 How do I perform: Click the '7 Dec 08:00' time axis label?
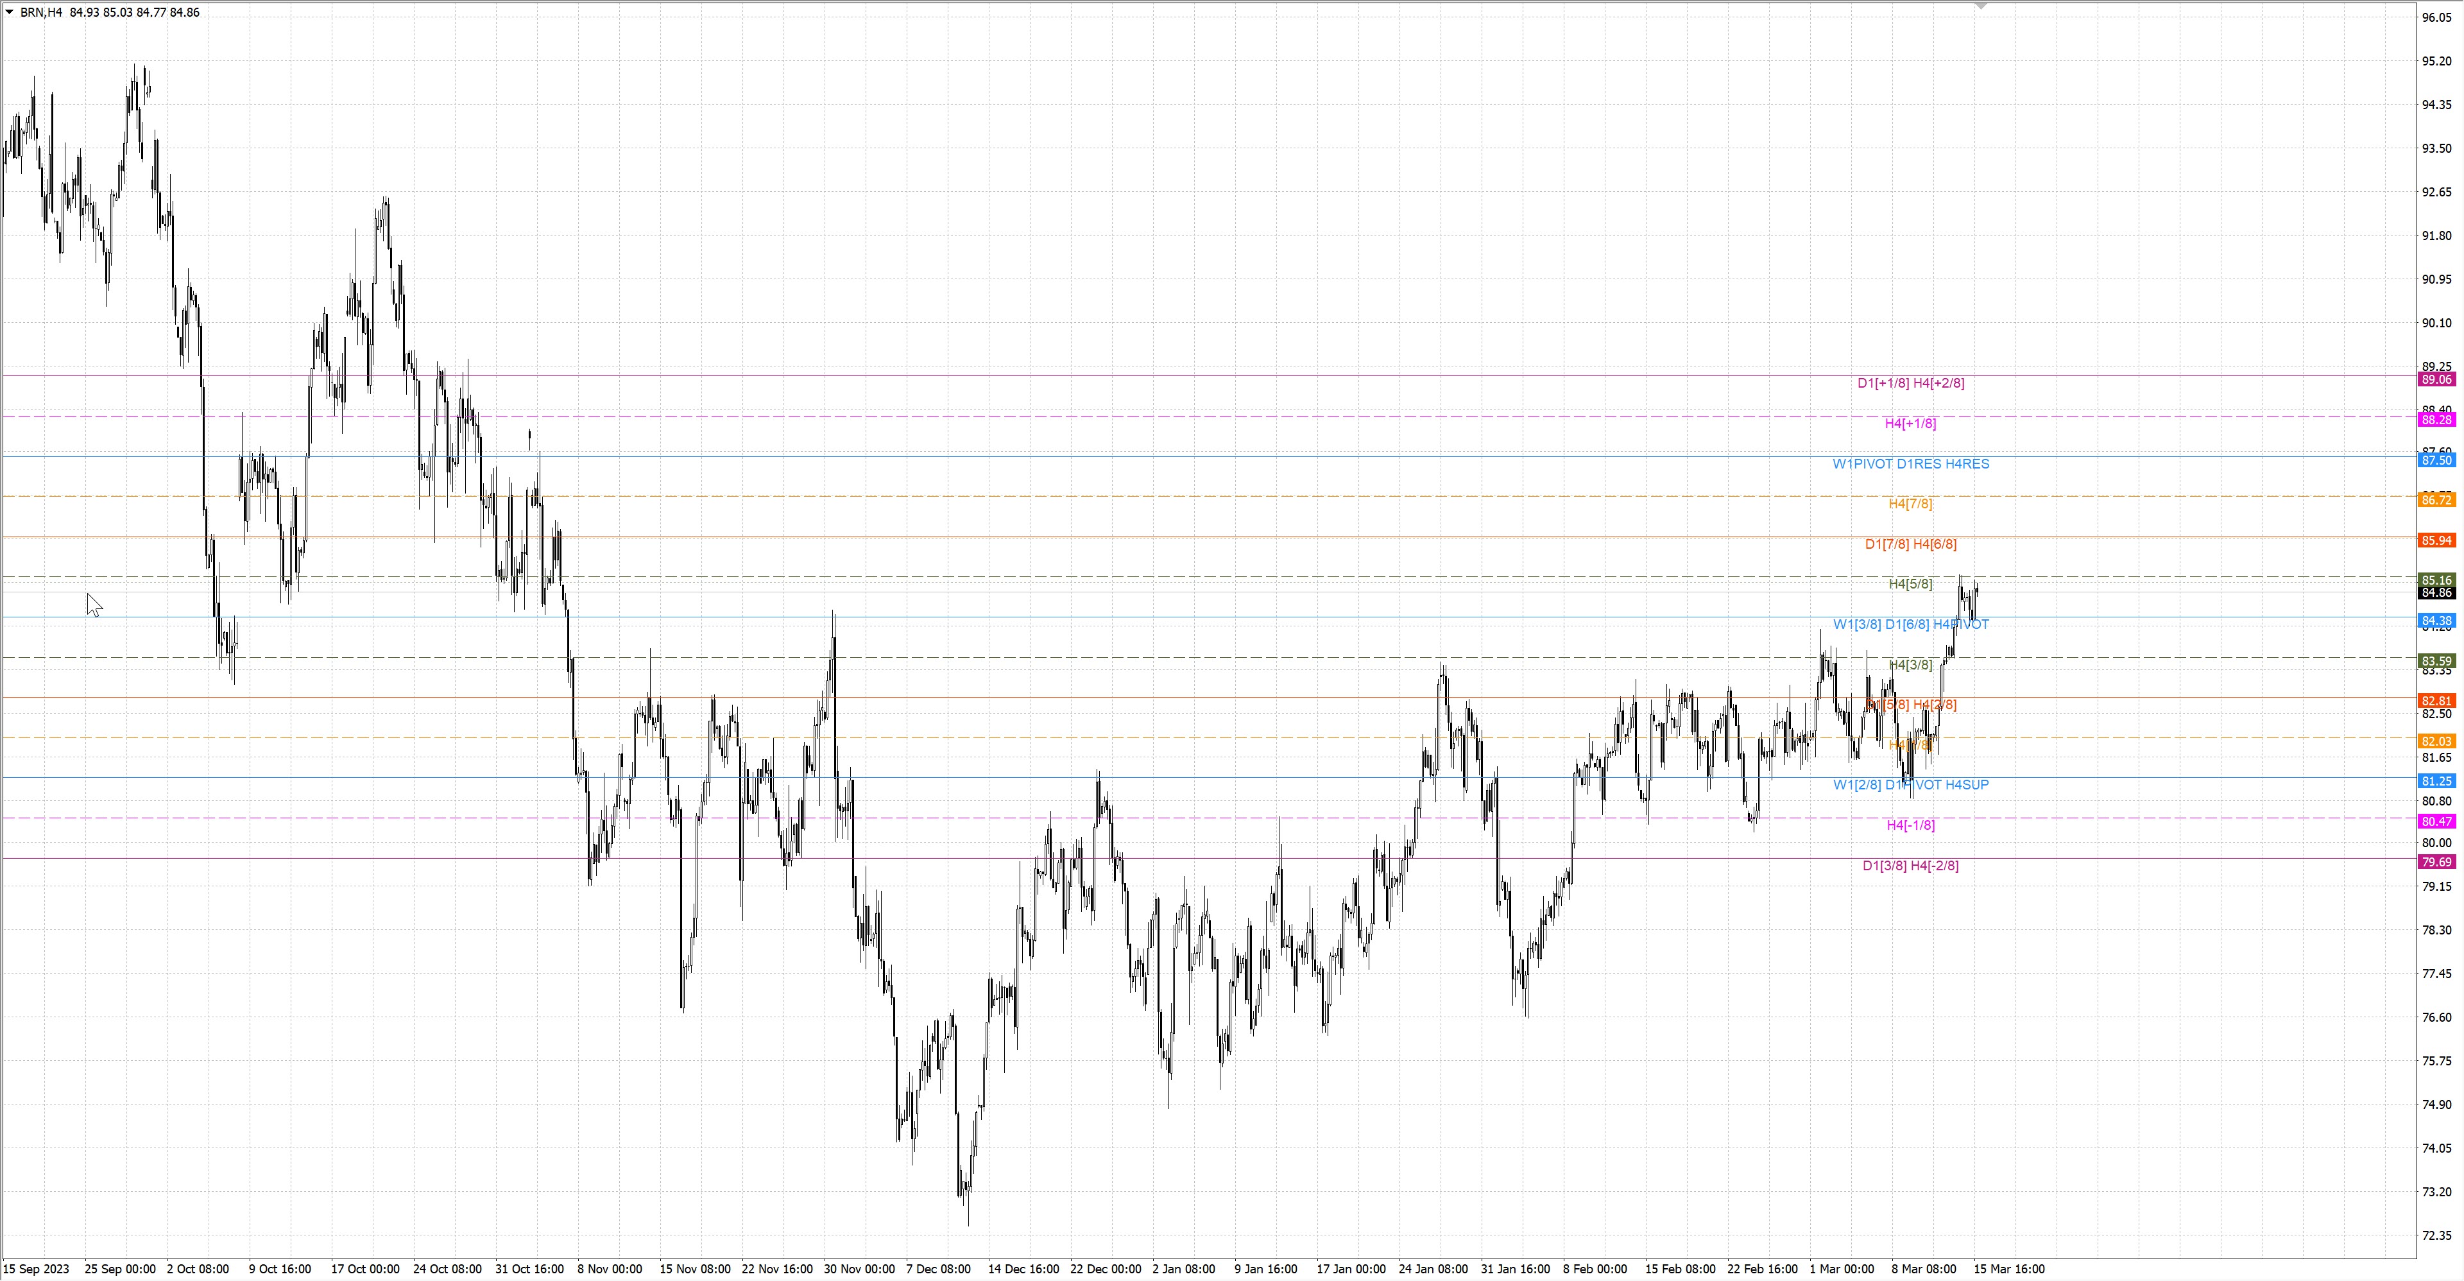click(x=937, y=1269)
